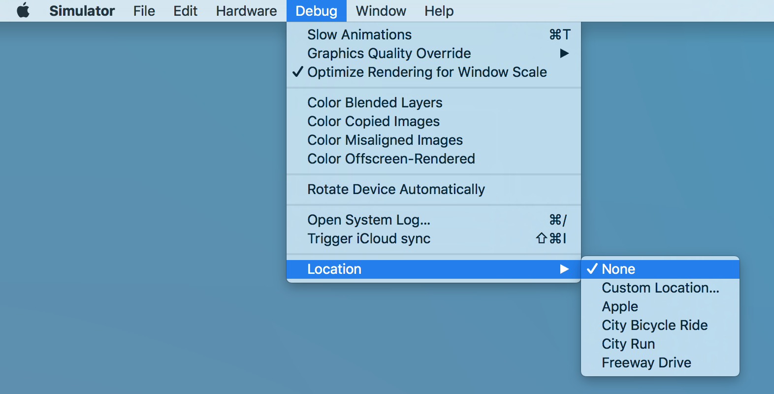
Task: Select Apple location
Action: pyautogui.click(x=620, y=306)
